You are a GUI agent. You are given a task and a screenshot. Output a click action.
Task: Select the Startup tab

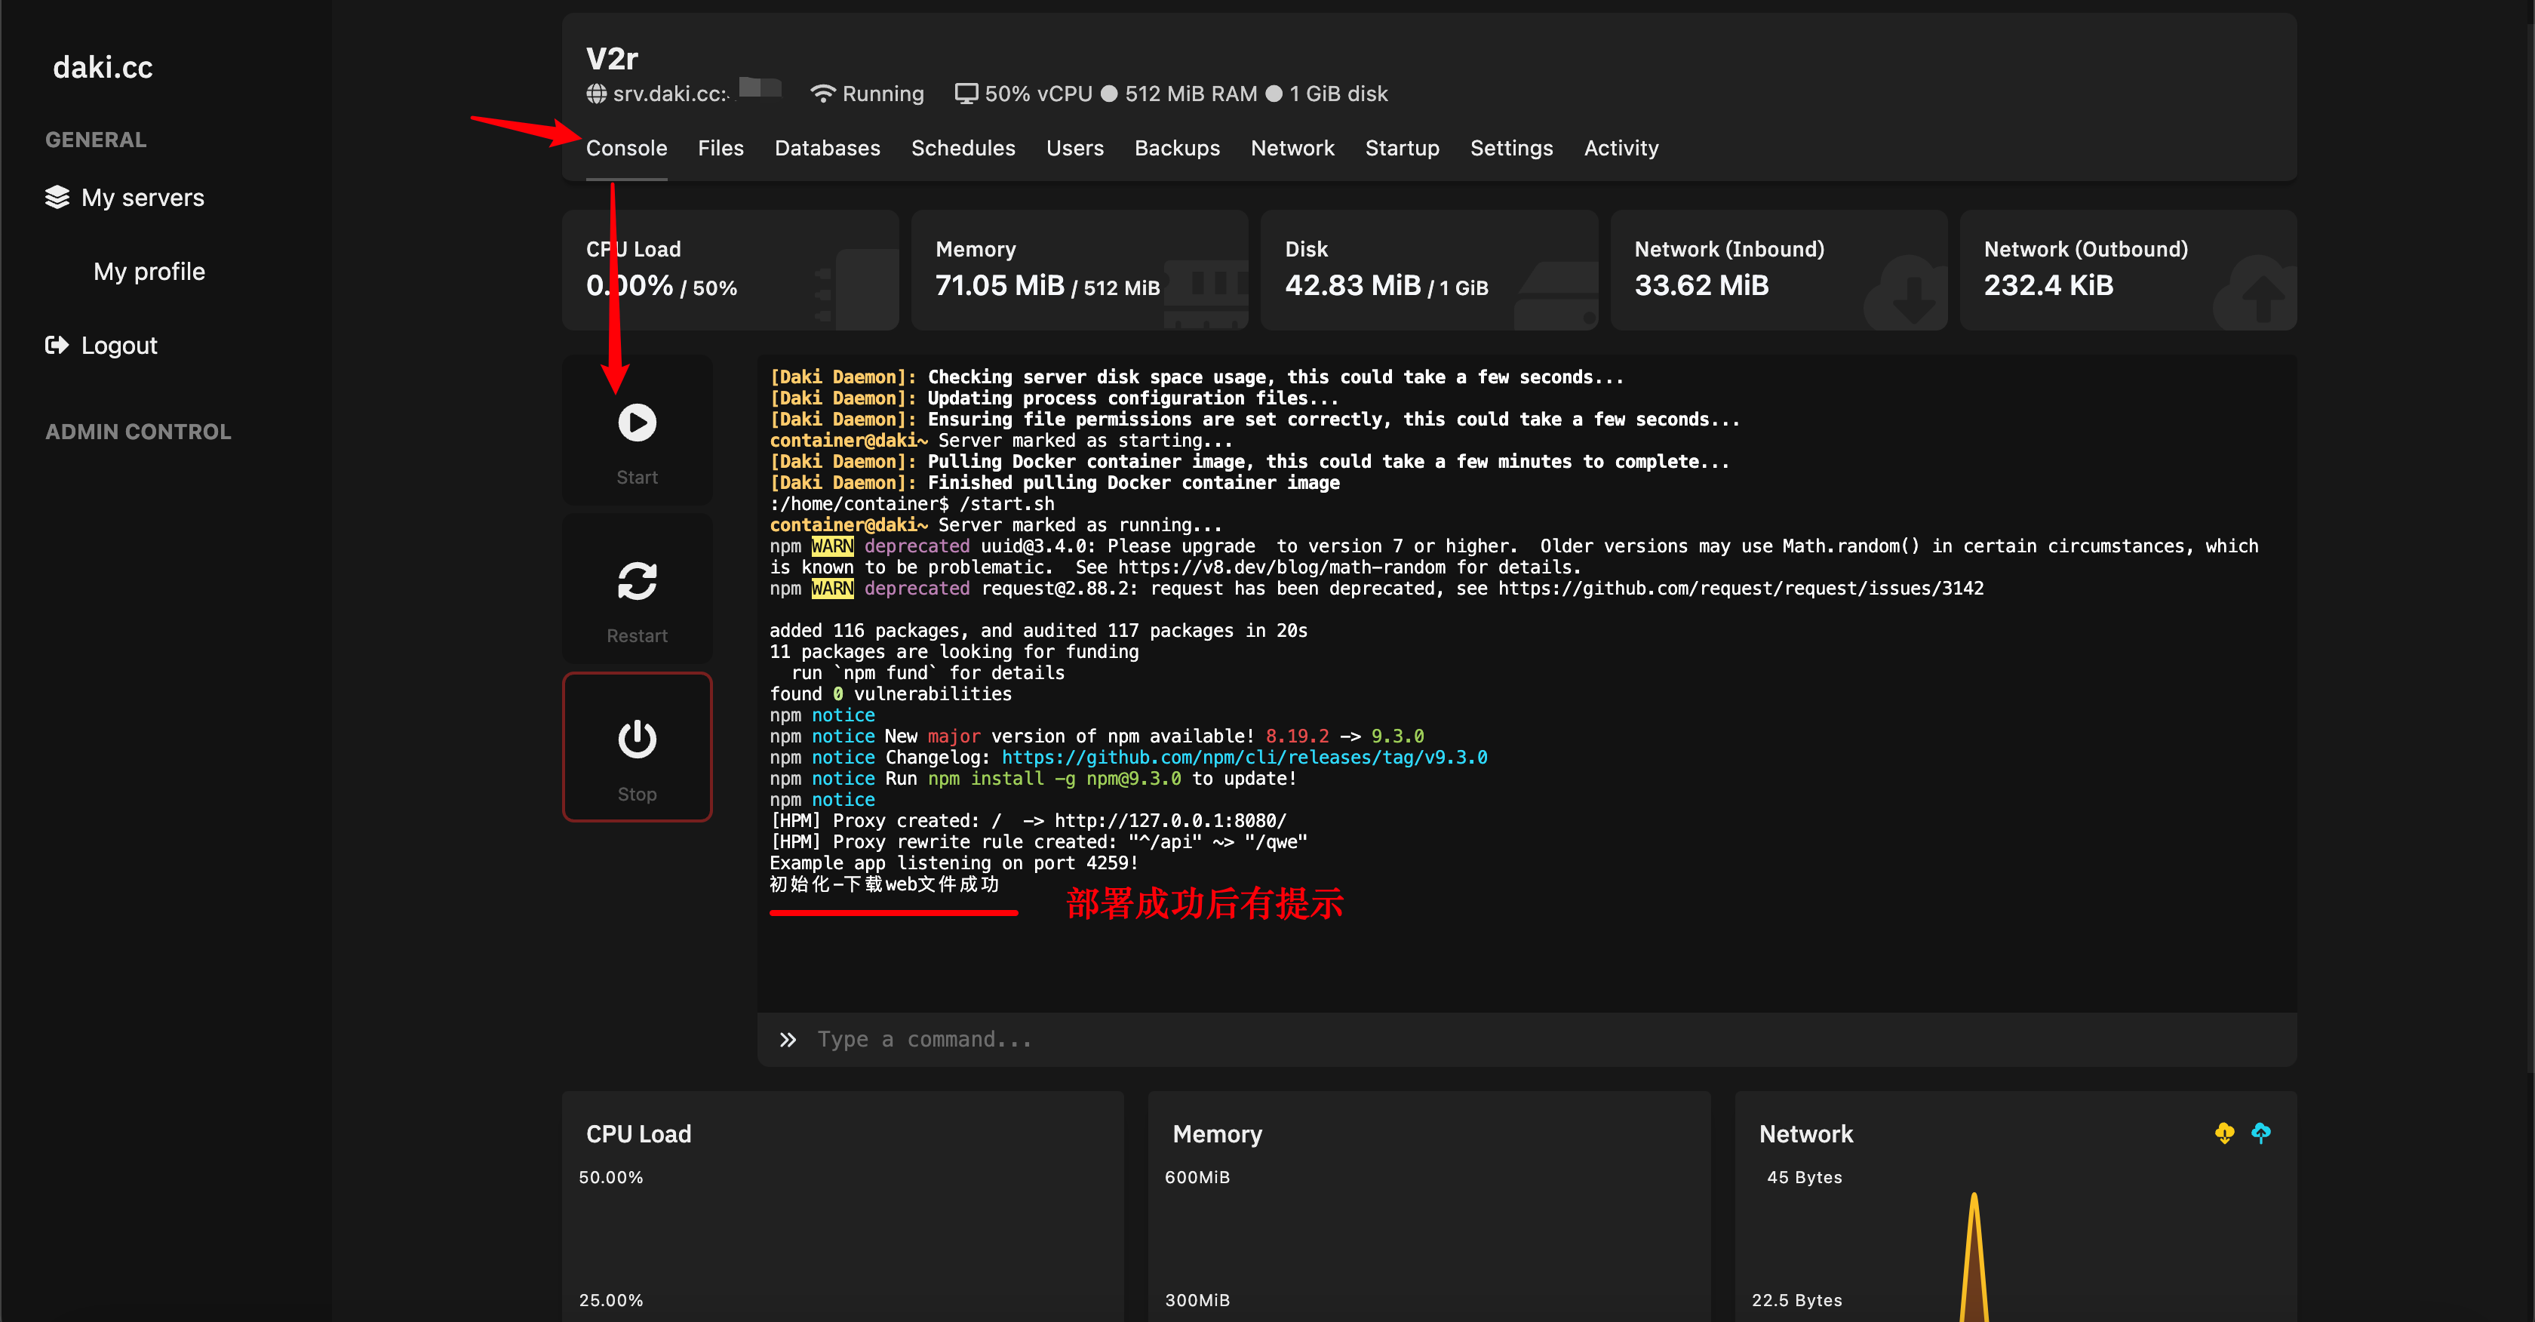click(x=1401, y=148)
